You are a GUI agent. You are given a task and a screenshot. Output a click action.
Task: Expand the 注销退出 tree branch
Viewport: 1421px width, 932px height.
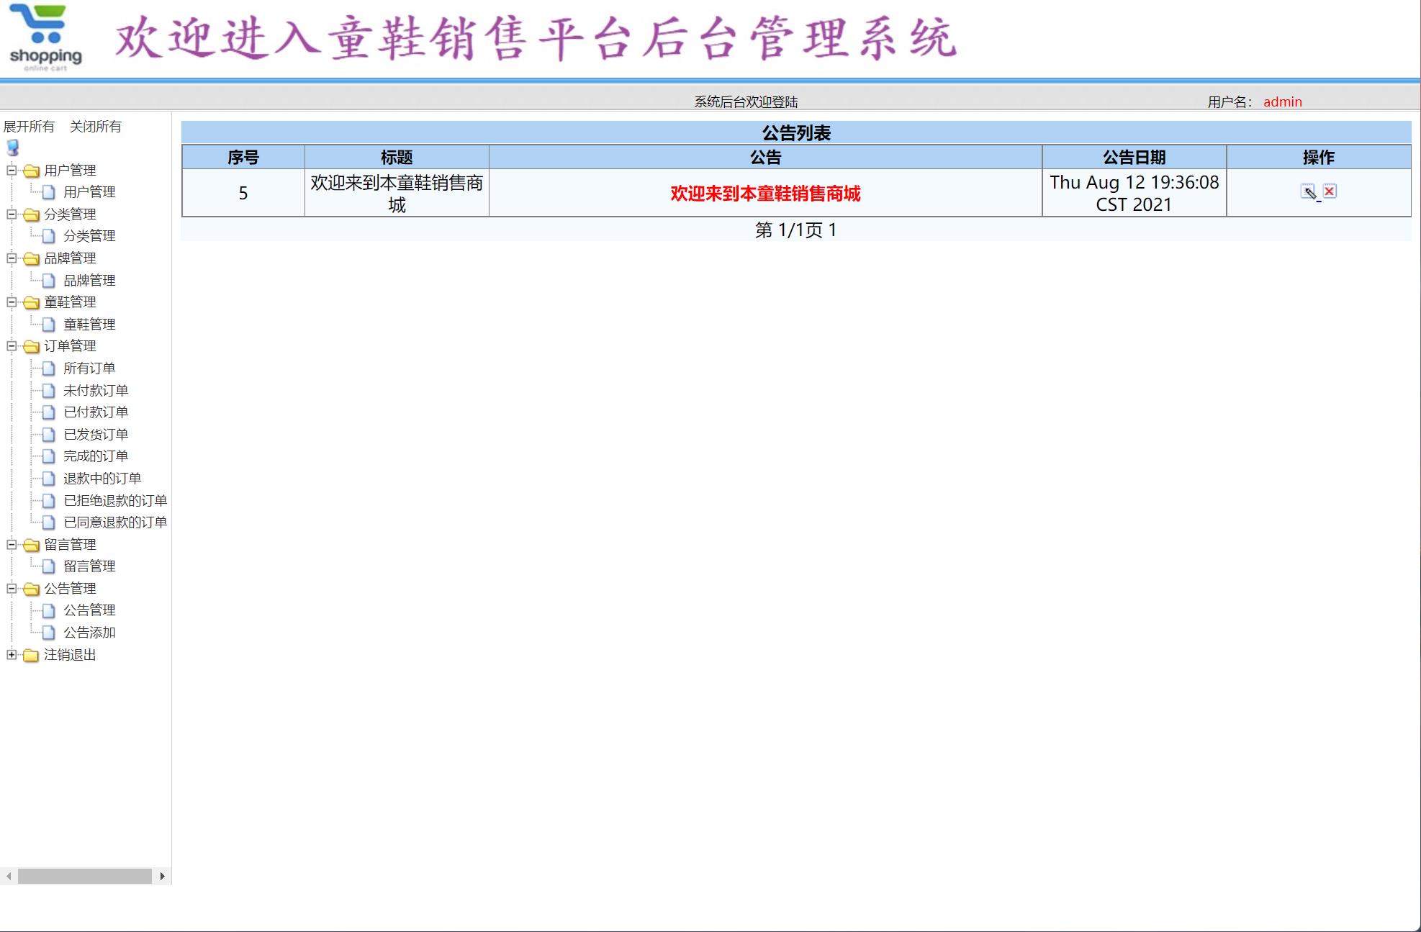pos(10,656)
